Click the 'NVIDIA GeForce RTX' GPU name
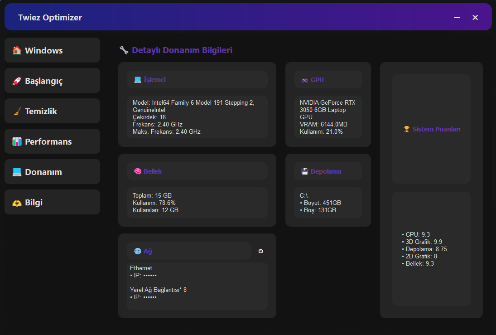Image resolution: width=496 pixels, height=335 pixels. pyautogui.click(x=327, y=102)
